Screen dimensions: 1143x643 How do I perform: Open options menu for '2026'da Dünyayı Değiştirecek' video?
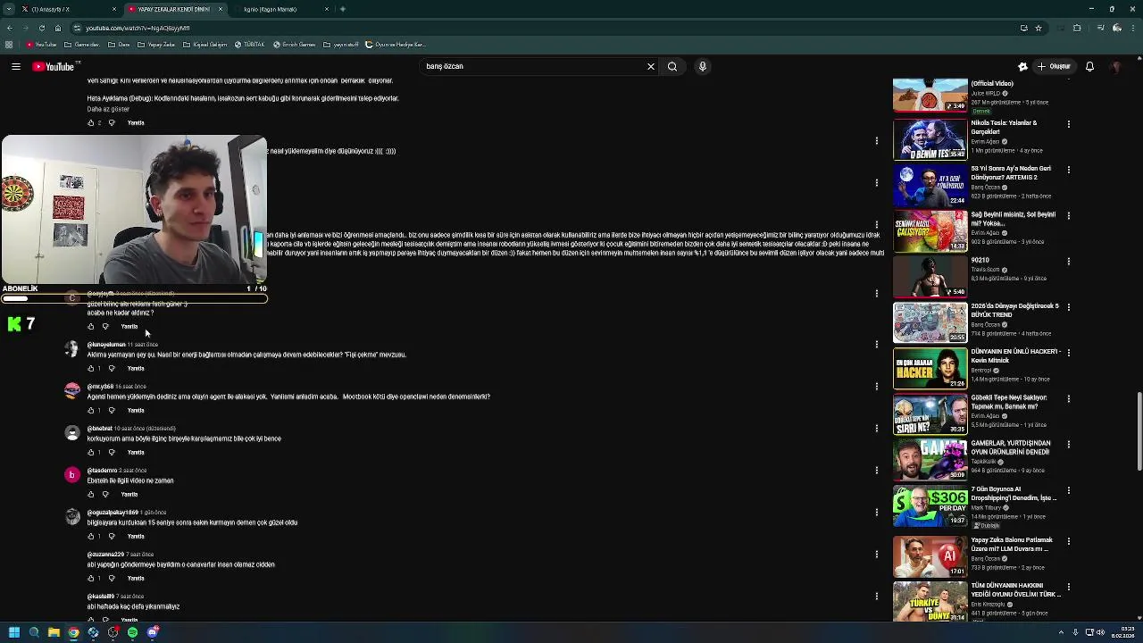[1068, 307]
